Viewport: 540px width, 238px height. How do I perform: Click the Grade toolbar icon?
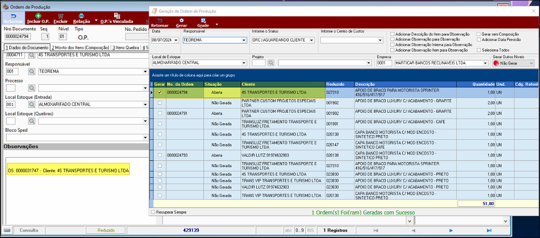click(203, 20)
